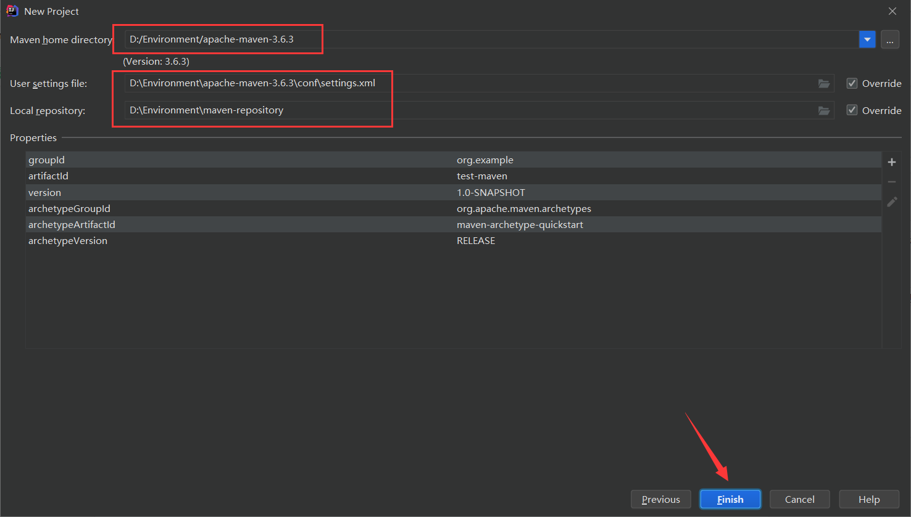
Task: Browse folder icon for Local repository
Action: pyautogui.click(x=824, y=110)
